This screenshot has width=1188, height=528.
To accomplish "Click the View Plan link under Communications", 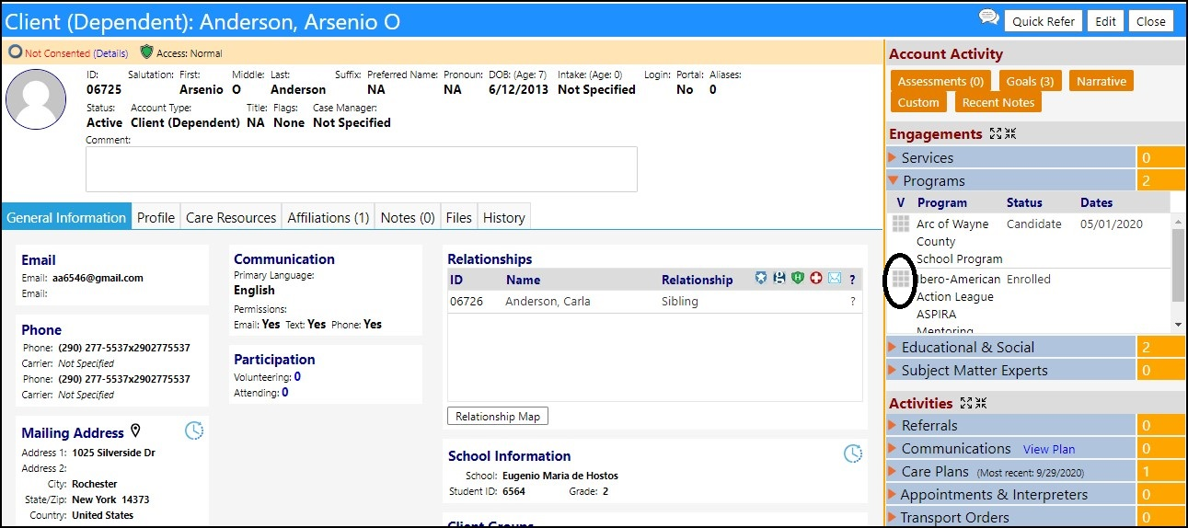I will click(1049, 449).
